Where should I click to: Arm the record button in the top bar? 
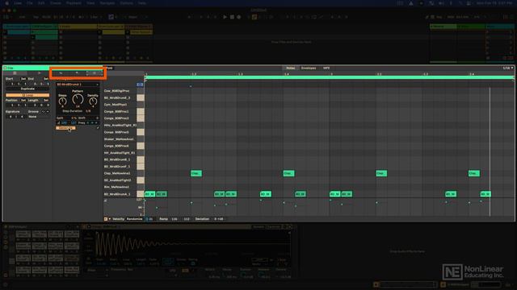coord(239,17)
